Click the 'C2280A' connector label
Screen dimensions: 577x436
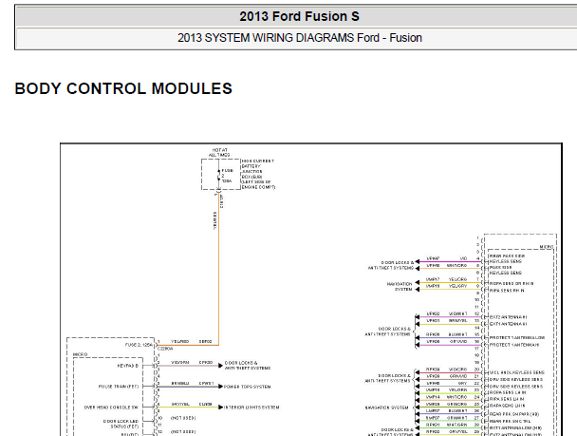165,349
